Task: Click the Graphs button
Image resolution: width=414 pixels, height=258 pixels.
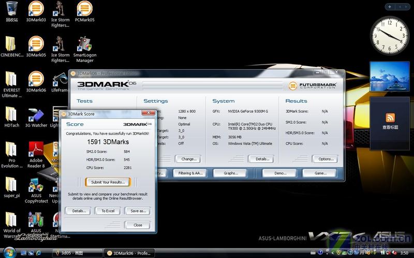Action: pyautogui.click(x=230, y=173)
